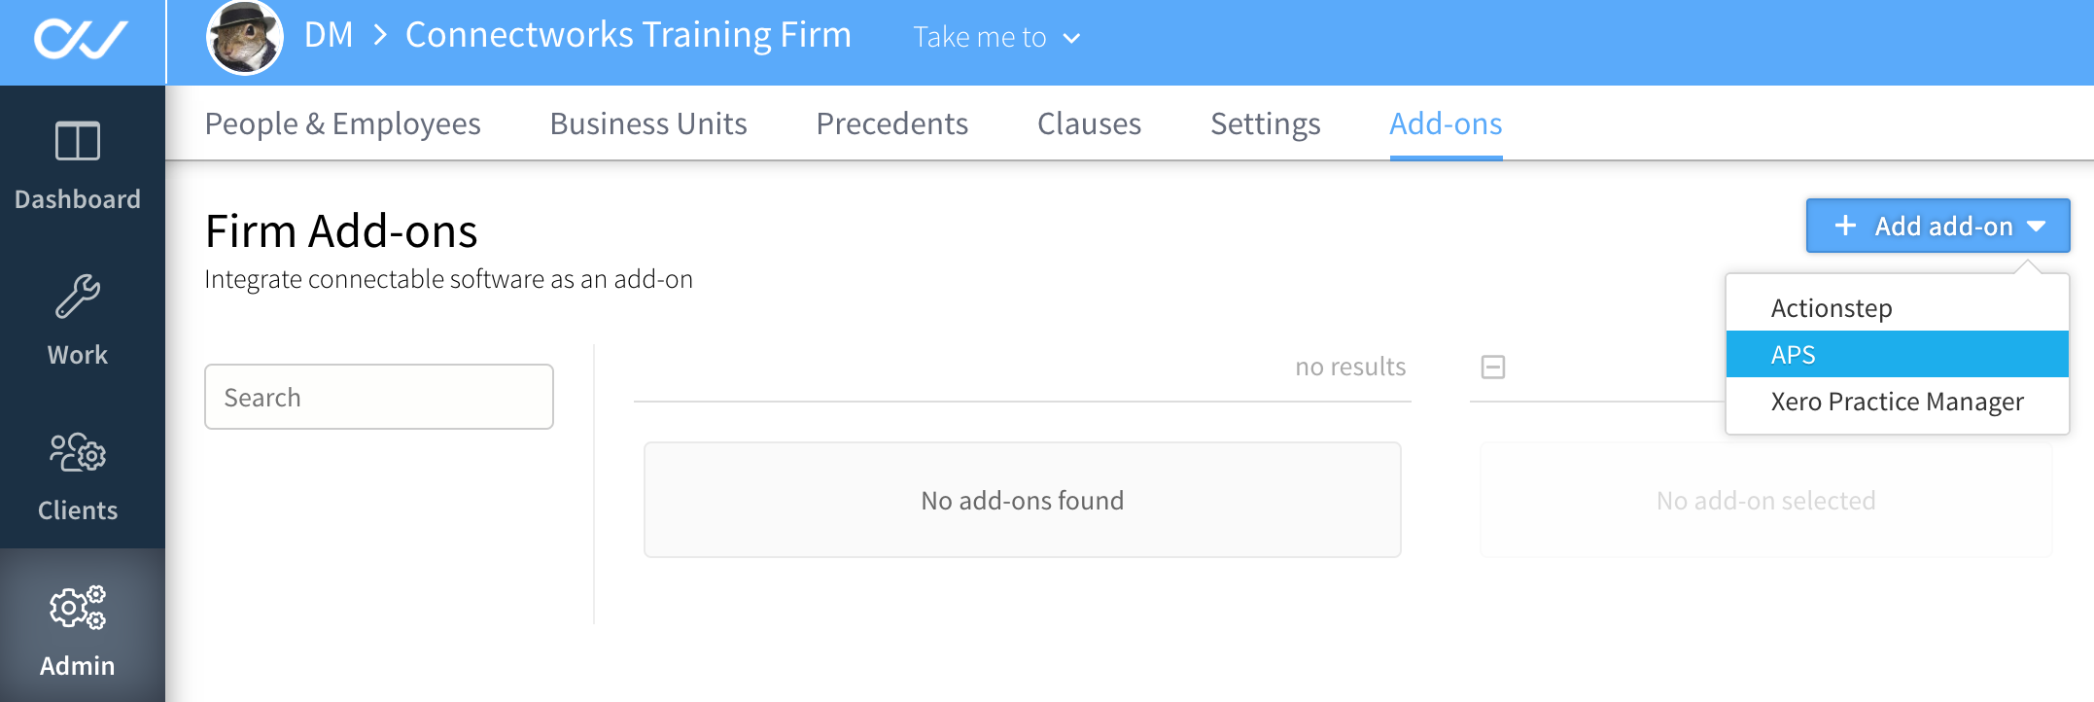Switch to the Precedents tab
This screenshot has width=2094, height=702.
coord(892,123)
